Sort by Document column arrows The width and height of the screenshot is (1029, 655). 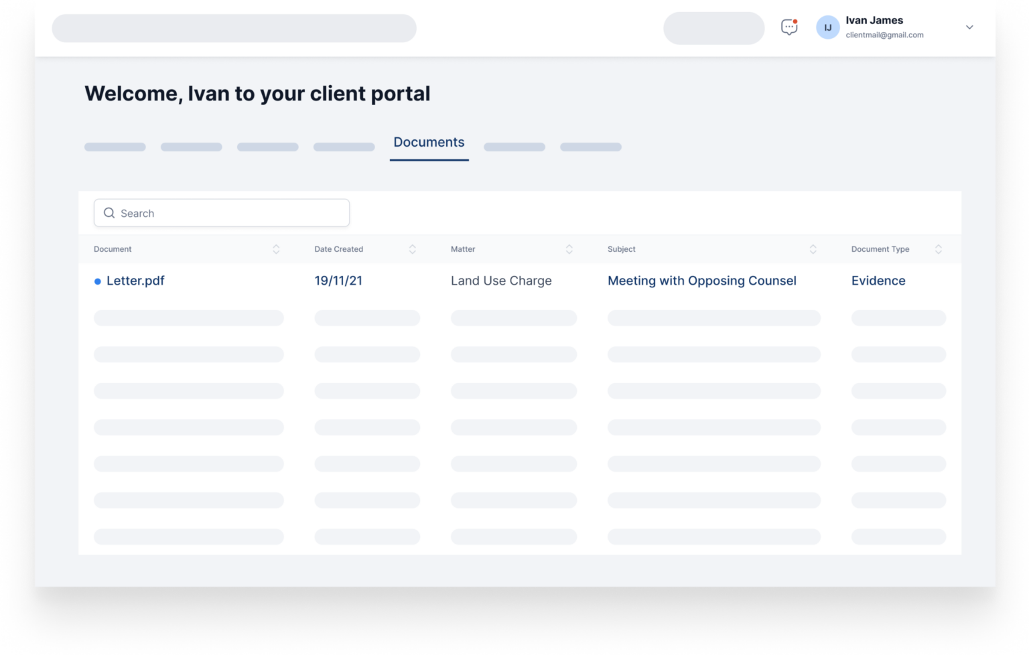(276, 249)
